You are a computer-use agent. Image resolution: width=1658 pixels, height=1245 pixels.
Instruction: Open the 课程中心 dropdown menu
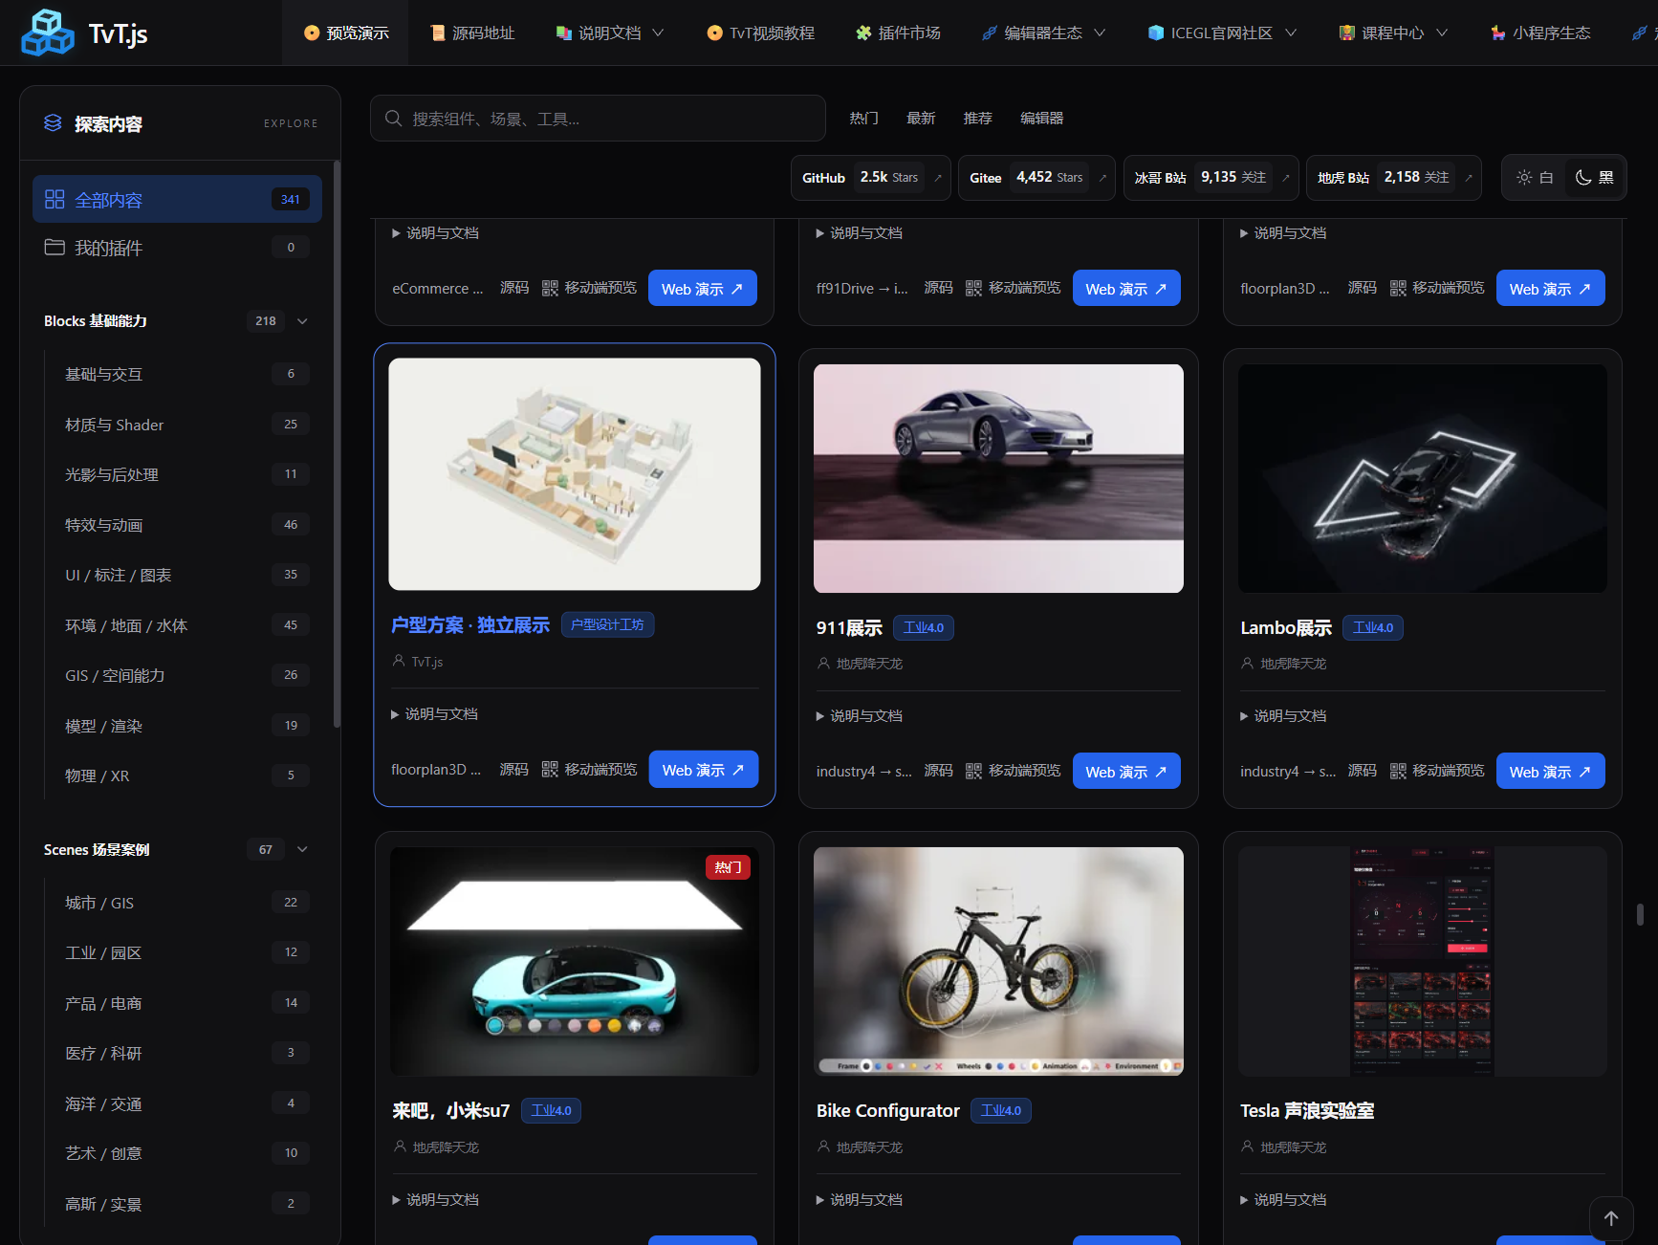(x=1393, y=33)
